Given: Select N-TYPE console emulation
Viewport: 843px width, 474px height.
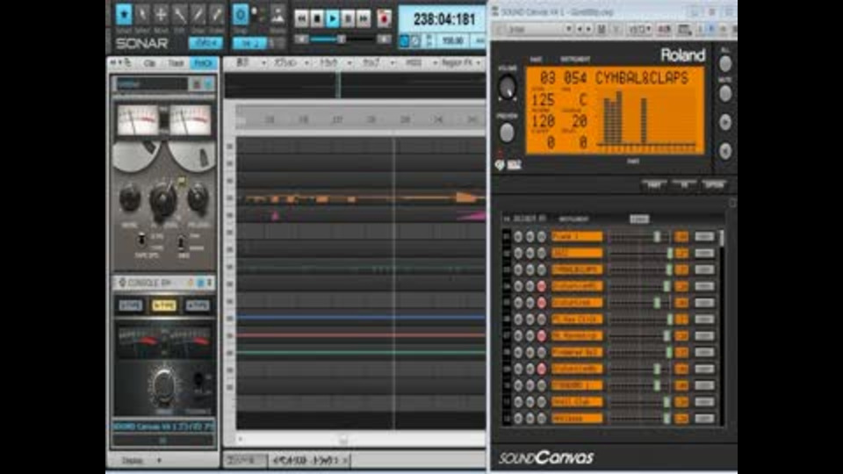Looking at the screenshot, I should pos(164,305).
